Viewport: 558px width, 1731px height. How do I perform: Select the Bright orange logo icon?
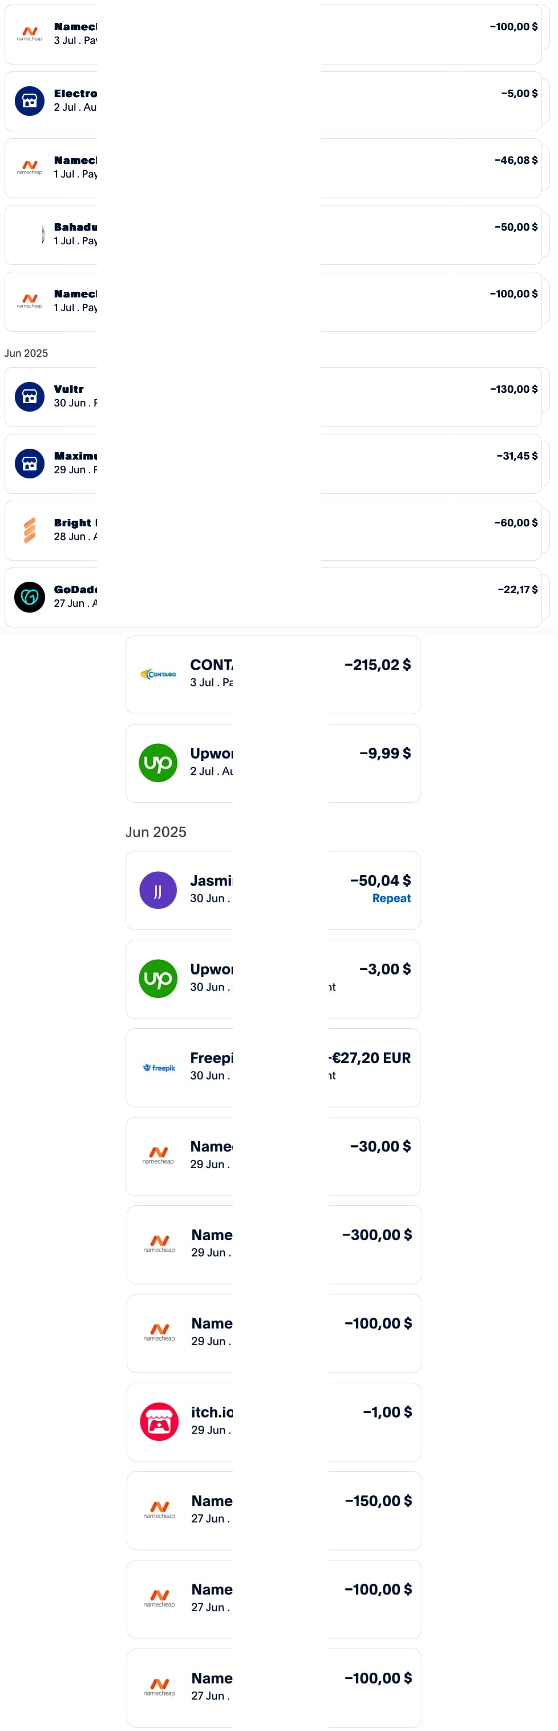pyautogui.click(x=30, y=529)
